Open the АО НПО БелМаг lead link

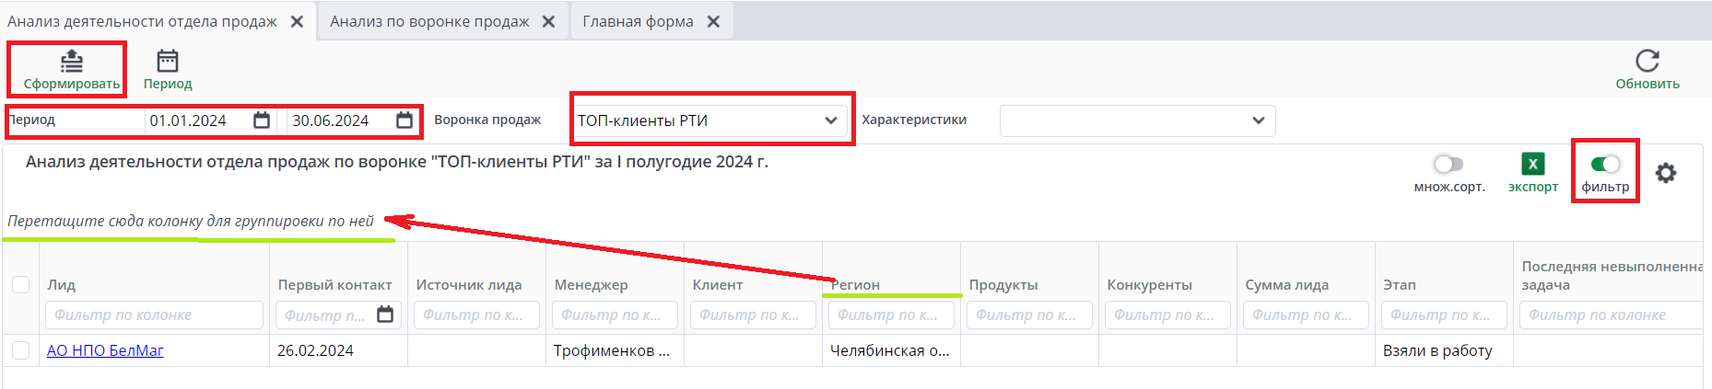[x=105, y=350]
